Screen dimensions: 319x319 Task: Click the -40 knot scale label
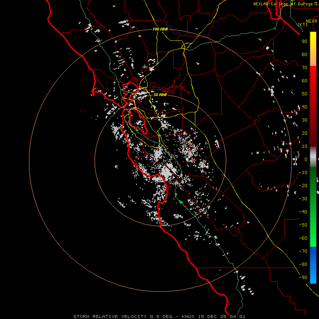(303, 212)
